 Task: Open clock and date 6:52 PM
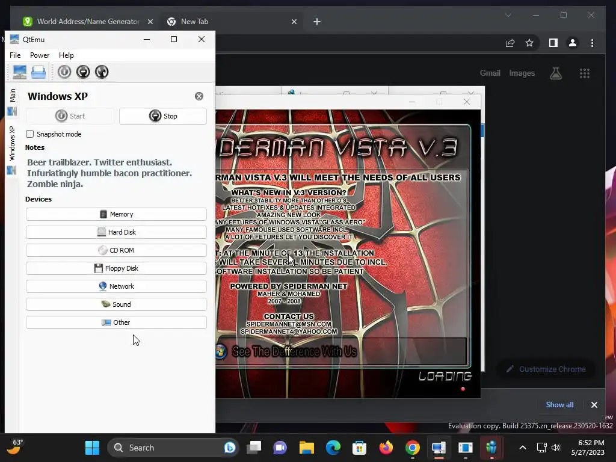[x=588, y=448]
